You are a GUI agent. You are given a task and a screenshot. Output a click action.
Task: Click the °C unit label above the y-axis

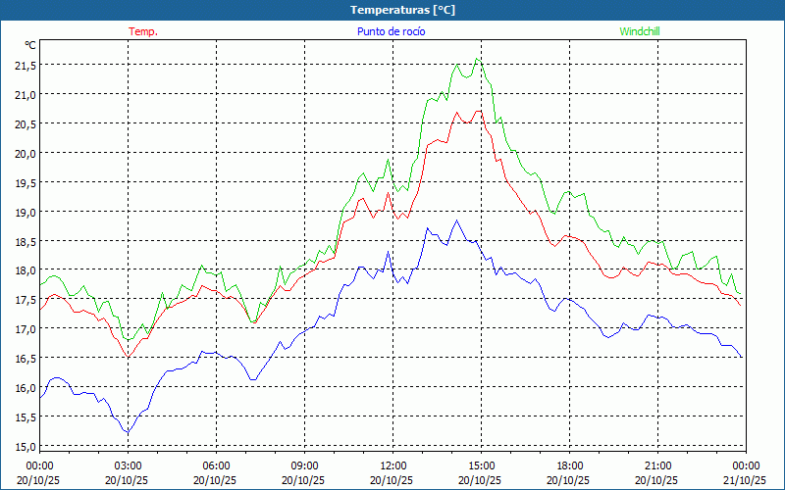click(x=29, y=45)
